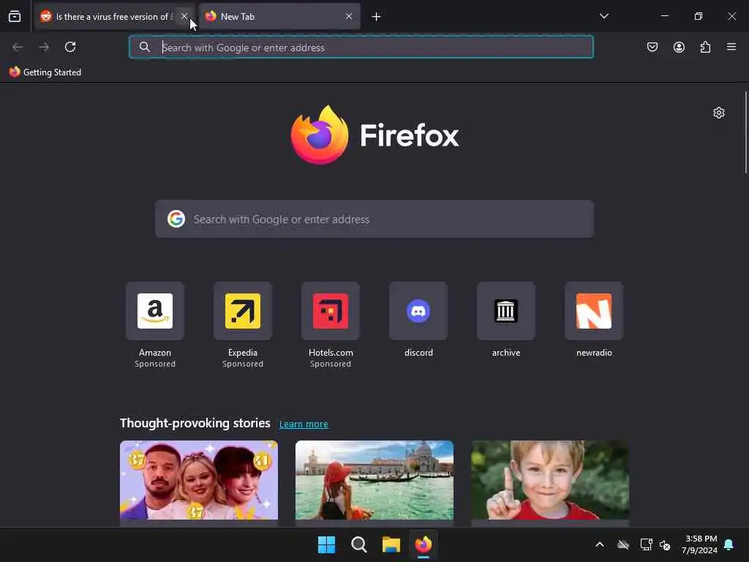The height and width of the screenshot is (562, 749).
Task: Open a new tab with plus button
Action: click(377, 18)
